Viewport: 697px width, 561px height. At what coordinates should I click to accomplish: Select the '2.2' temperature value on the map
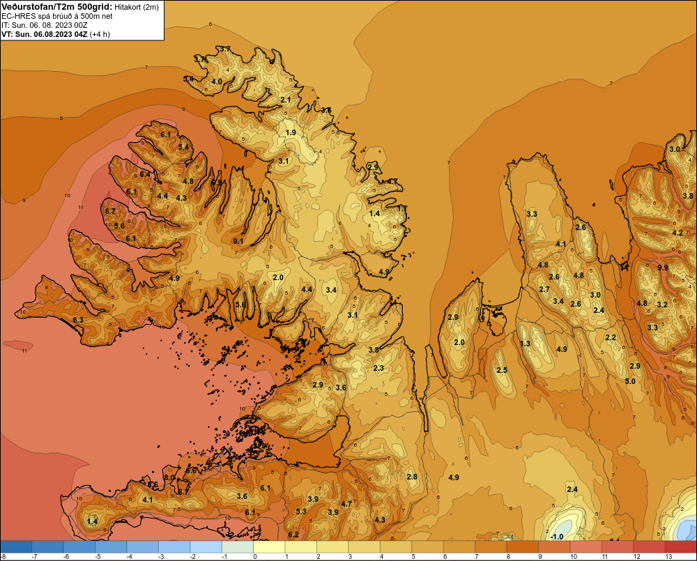click(611, 338)
